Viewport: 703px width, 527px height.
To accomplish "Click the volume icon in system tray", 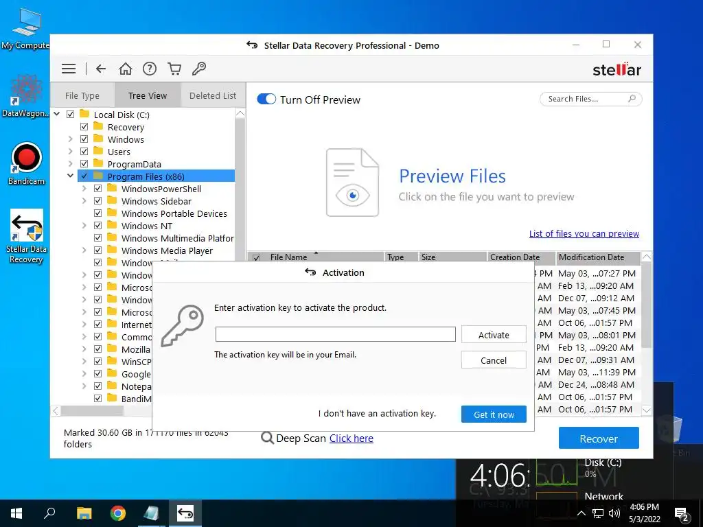I will pyautogui.click(x=614, y=513).
